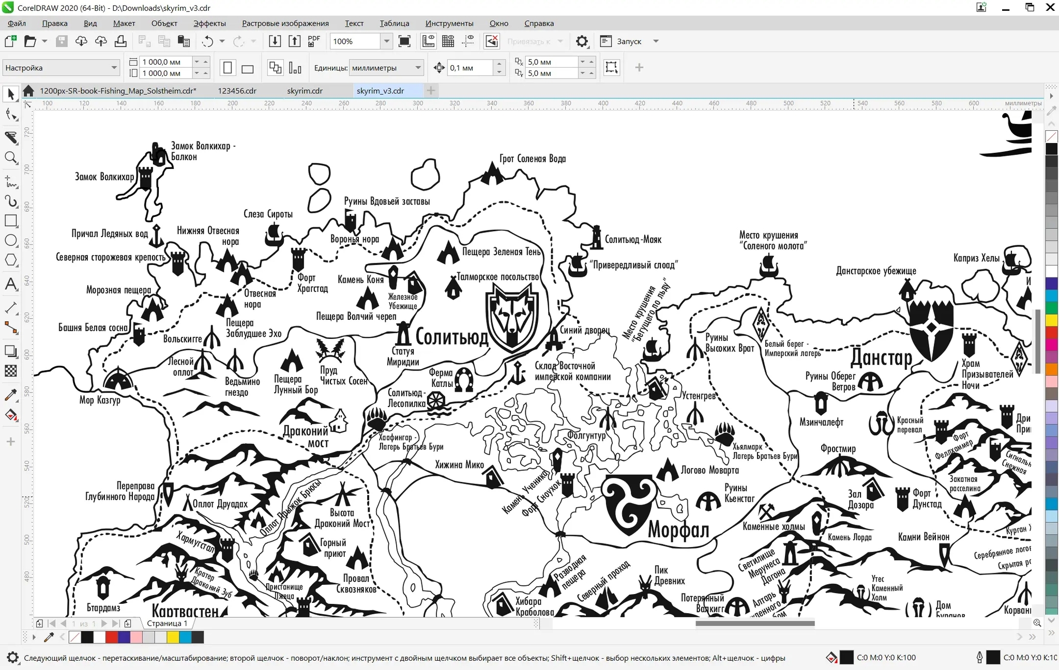Switch to the skyrim.cdr tab
The width and height of the screenshot is (1059, 670).
click(x=305, y=91)
